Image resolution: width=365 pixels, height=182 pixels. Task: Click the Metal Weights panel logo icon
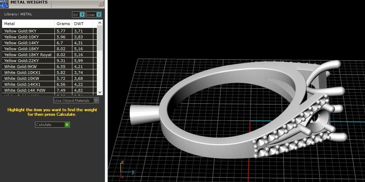[4, 3]
